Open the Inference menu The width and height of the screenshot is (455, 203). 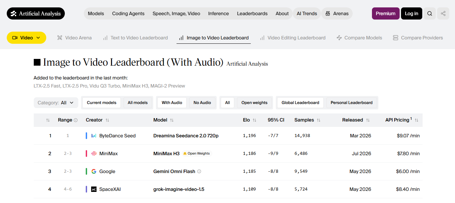[218, 13]
